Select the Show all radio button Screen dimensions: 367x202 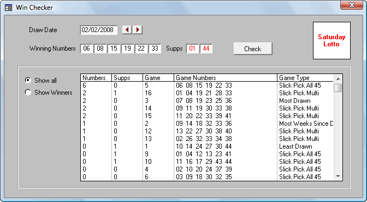click(x=28, y=80)
